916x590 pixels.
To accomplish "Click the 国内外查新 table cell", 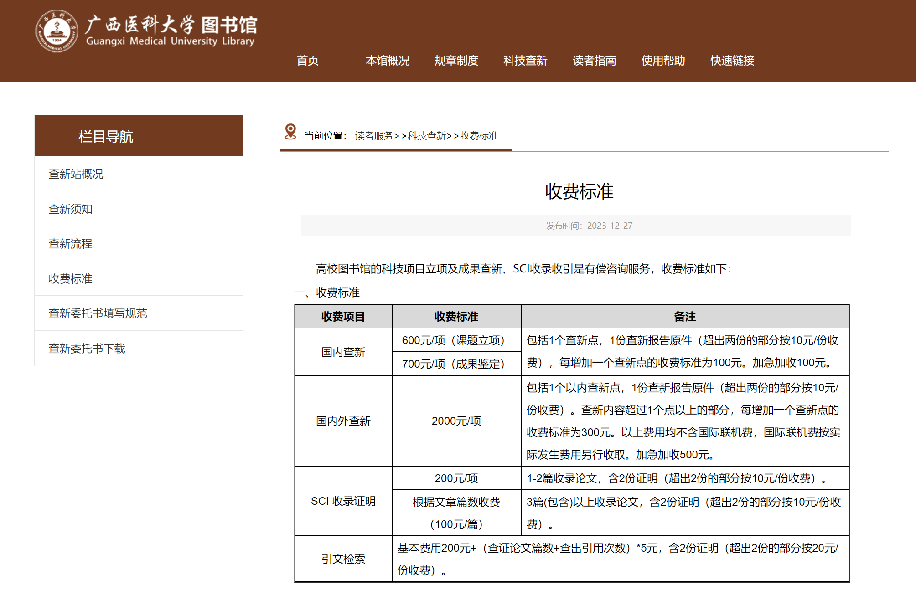I will [343, 421].
